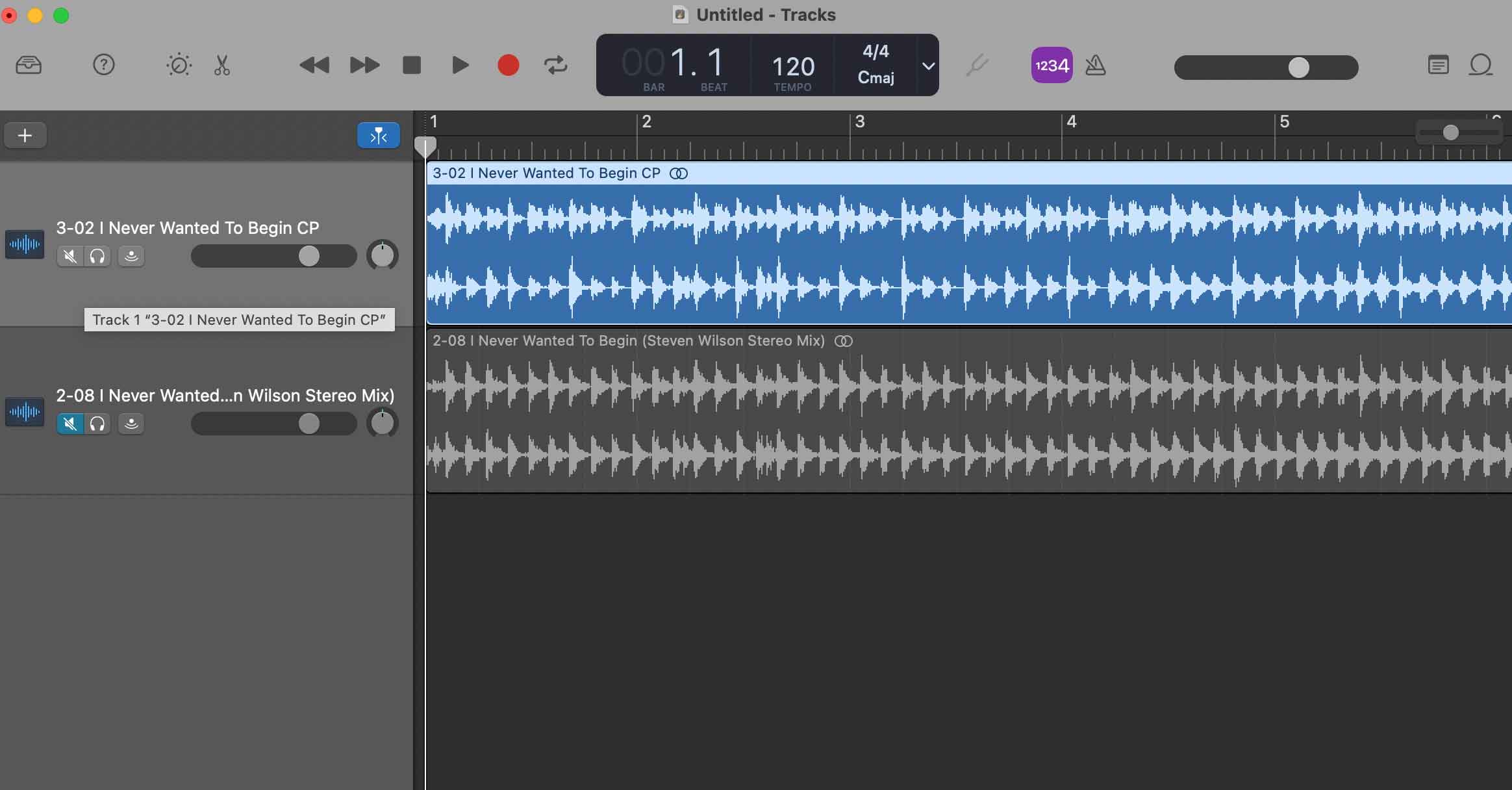Enable the metronome click

point(1096,65)
